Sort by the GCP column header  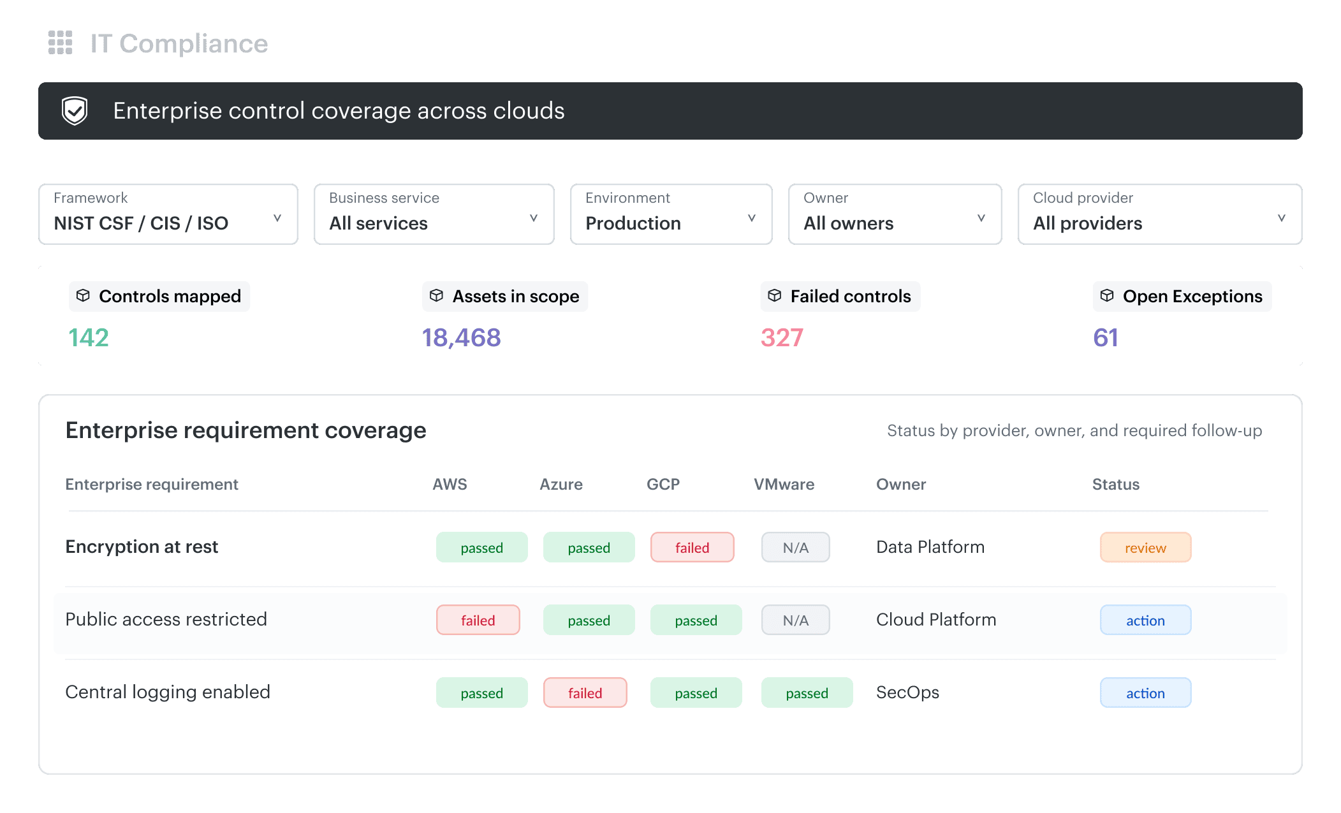coord(663,485)
